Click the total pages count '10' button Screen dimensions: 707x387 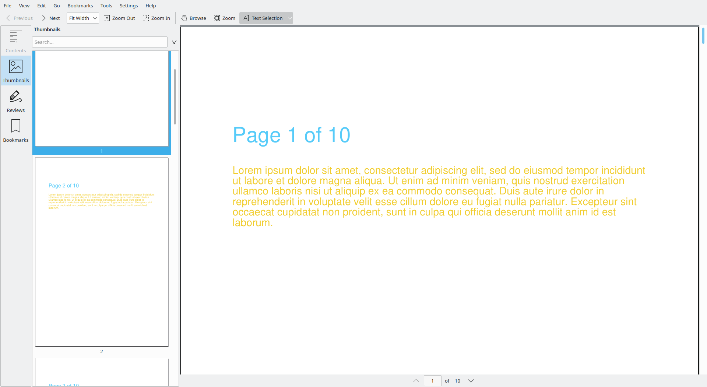pos(458,381)
